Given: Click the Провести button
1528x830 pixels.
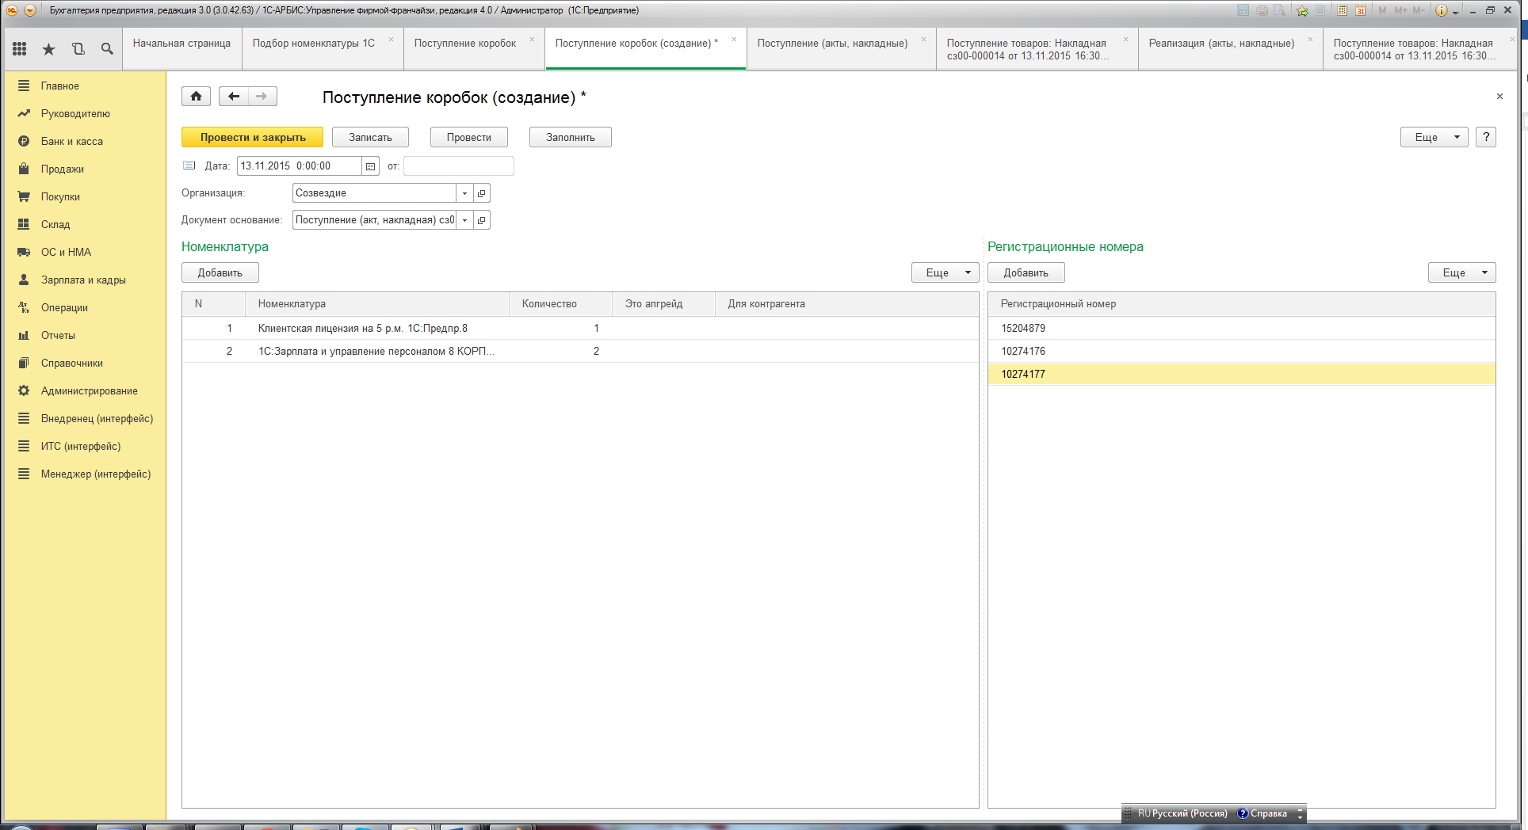Looking at the screenshot, I should 468,137.
